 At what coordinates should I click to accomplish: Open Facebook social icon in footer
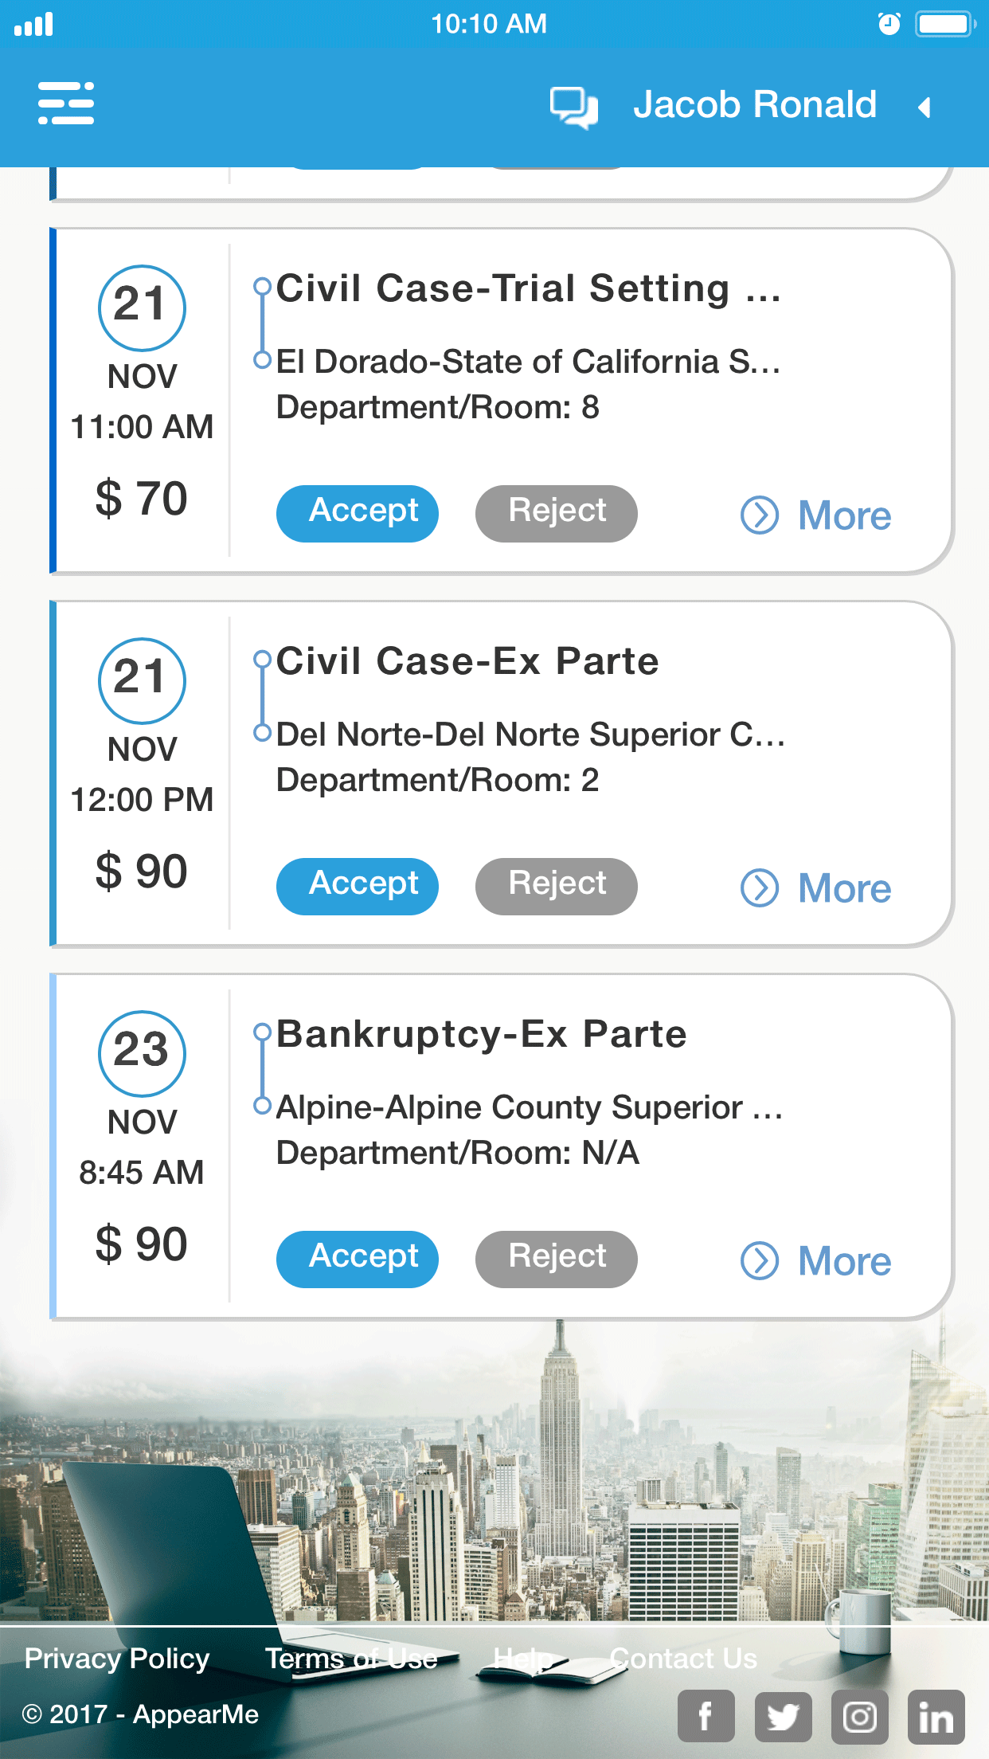tap(706, 1716)
